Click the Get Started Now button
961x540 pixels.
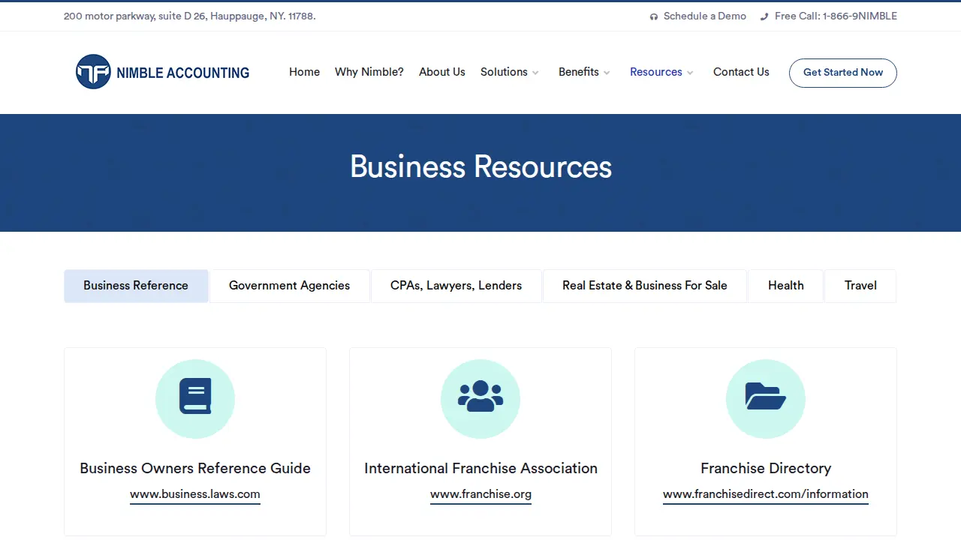click(x=843, y=73)
